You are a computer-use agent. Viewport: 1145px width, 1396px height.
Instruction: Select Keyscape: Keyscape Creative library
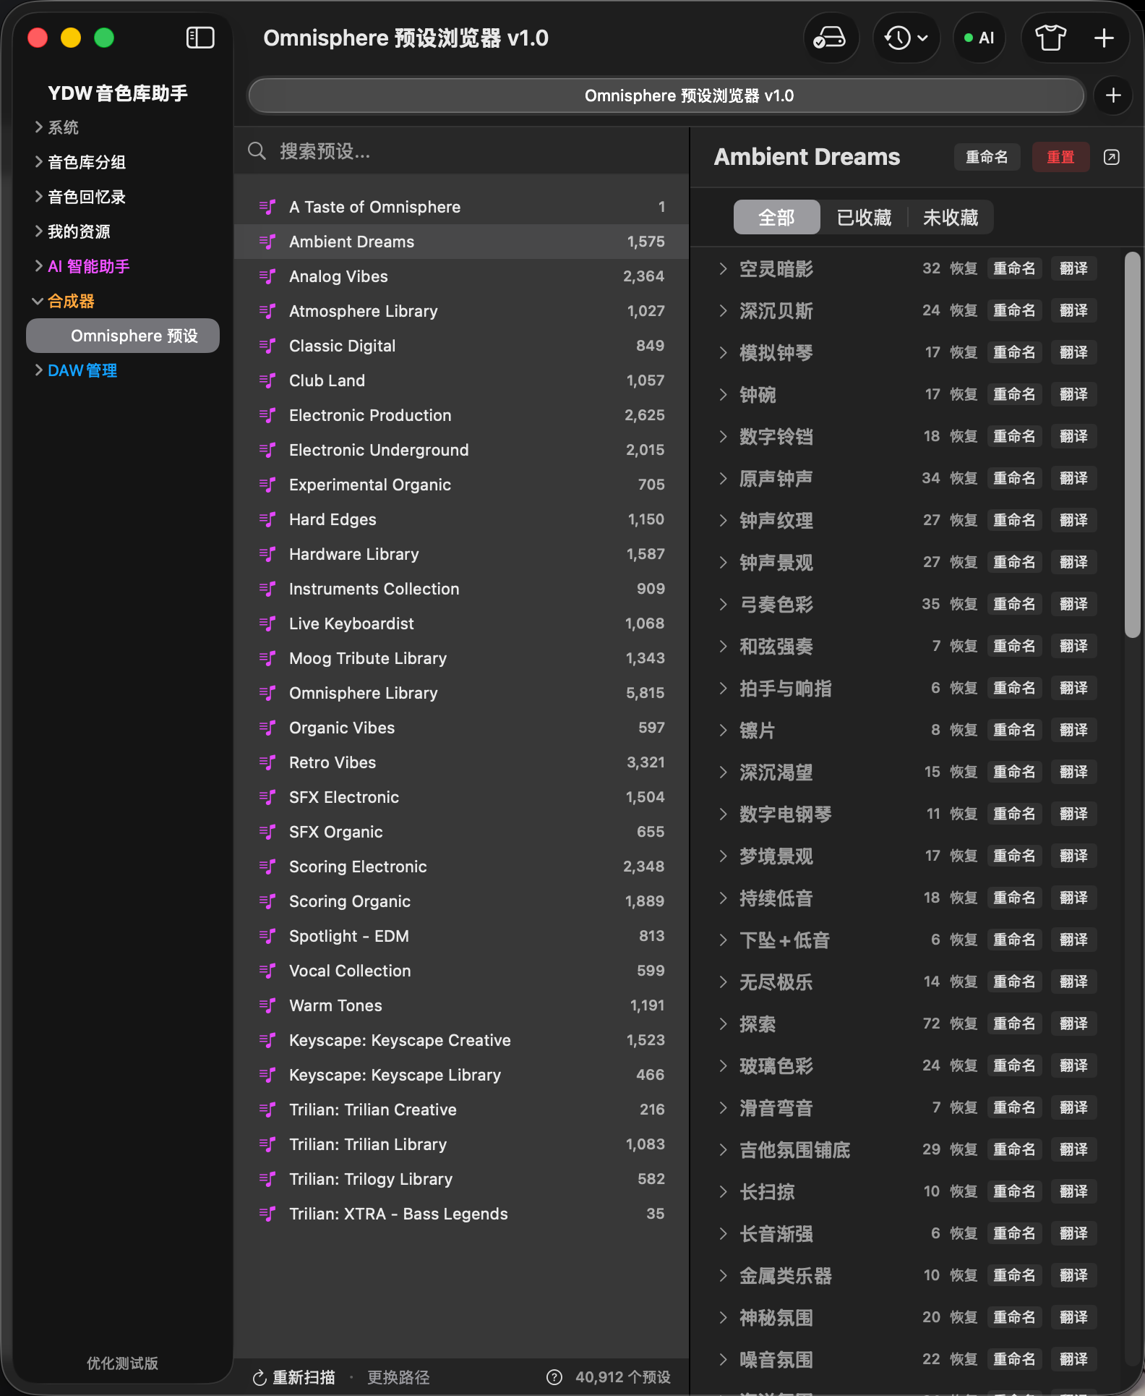(461, 1040)
